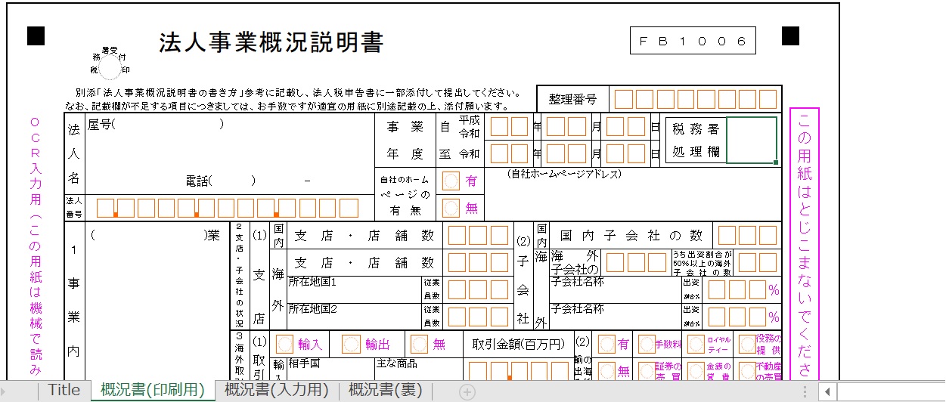Mark homepage 無 (no) circle
The height and width of the screenshot is (402, 946).
(450, 207)
